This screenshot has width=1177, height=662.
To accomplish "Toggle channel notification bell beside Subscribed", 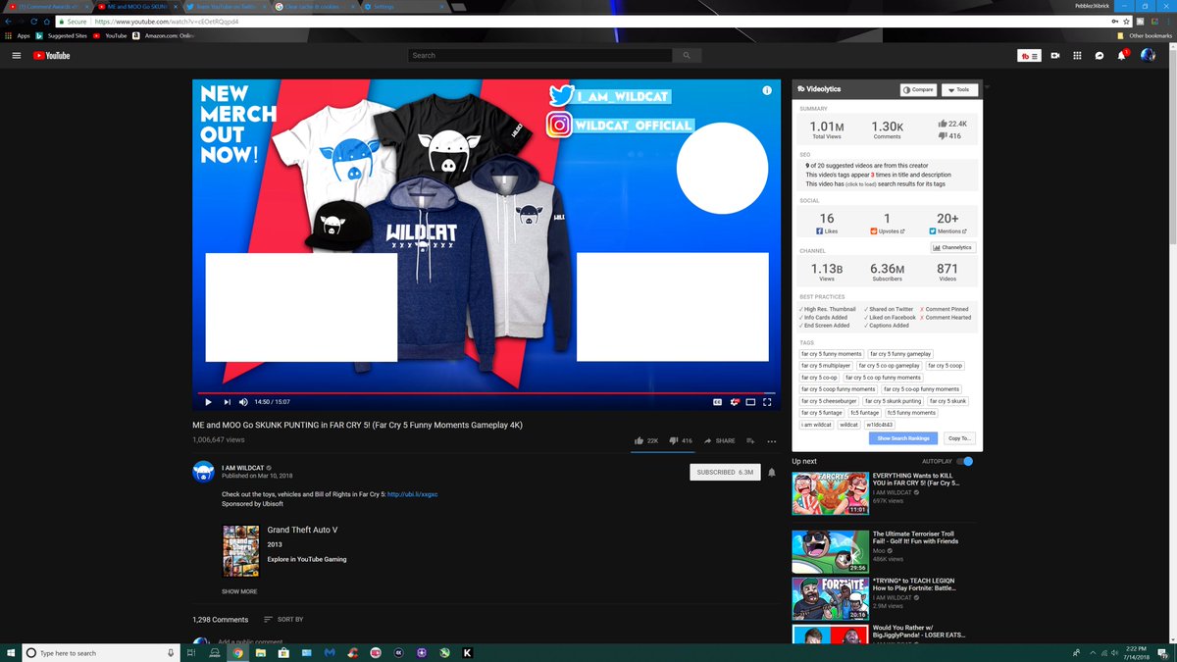I will point(772,472).
